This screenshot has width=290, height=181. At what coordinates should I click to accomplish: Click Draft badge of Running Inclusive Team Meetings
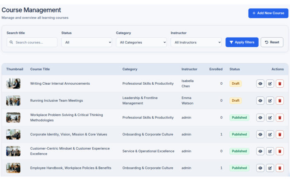click(x=235, y=100)
